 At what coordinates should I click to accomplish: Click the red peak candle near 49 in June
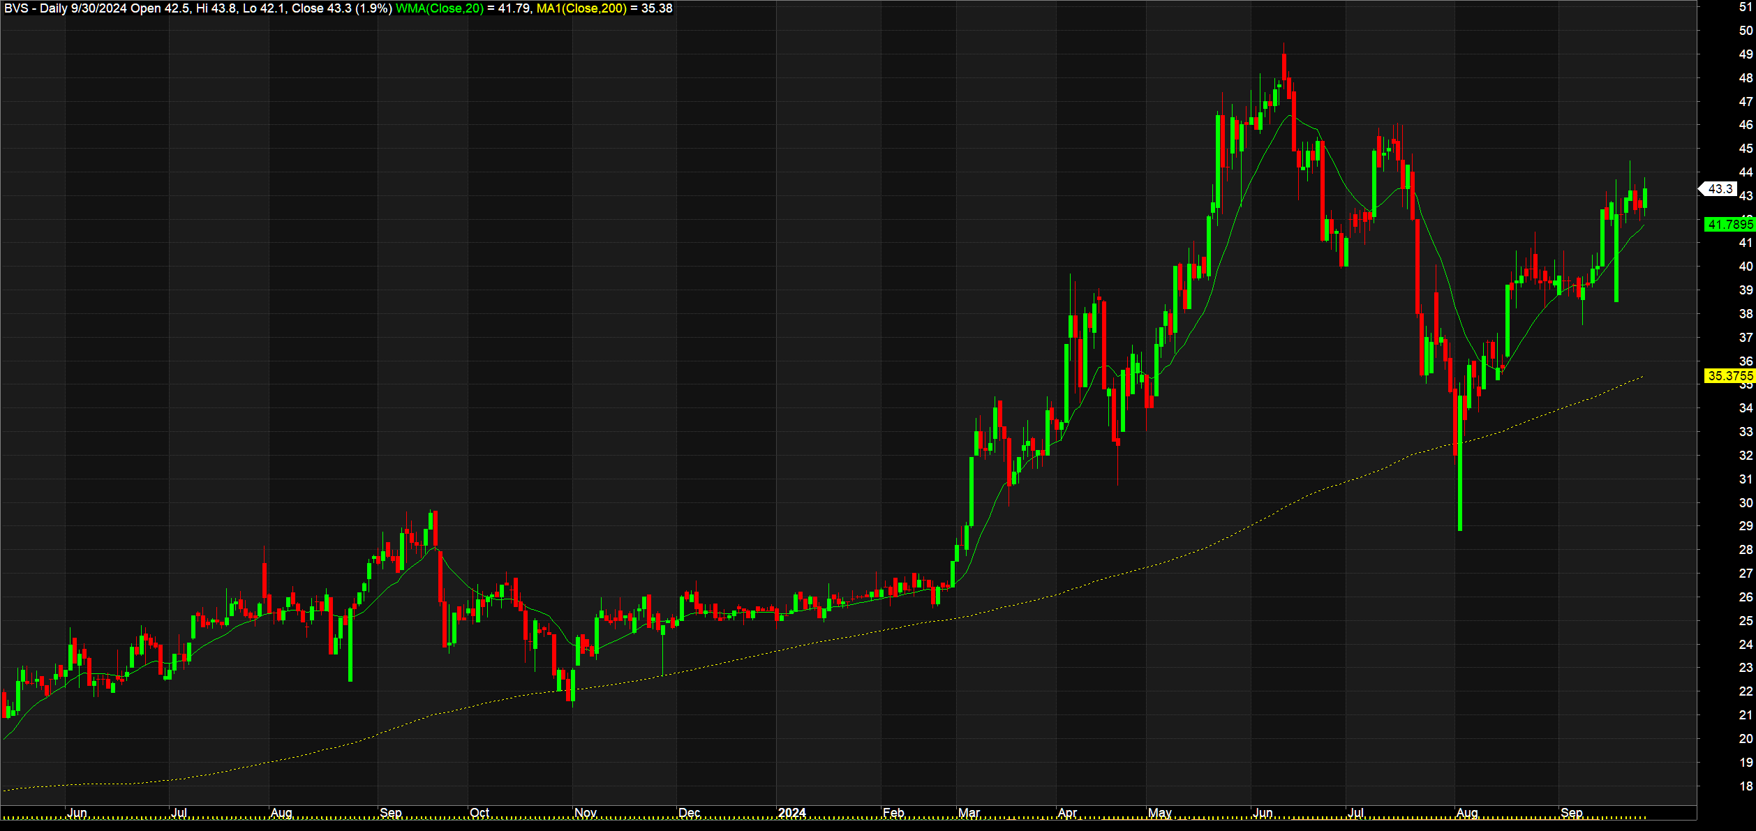1284,66
